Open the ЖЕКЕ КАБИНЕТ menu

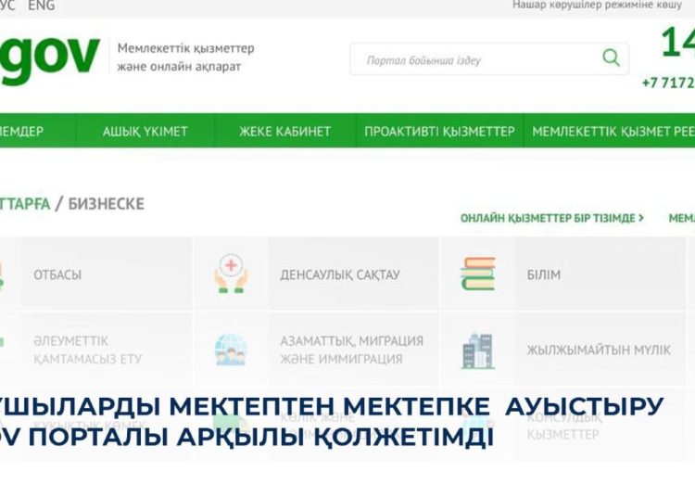[284, 132]
